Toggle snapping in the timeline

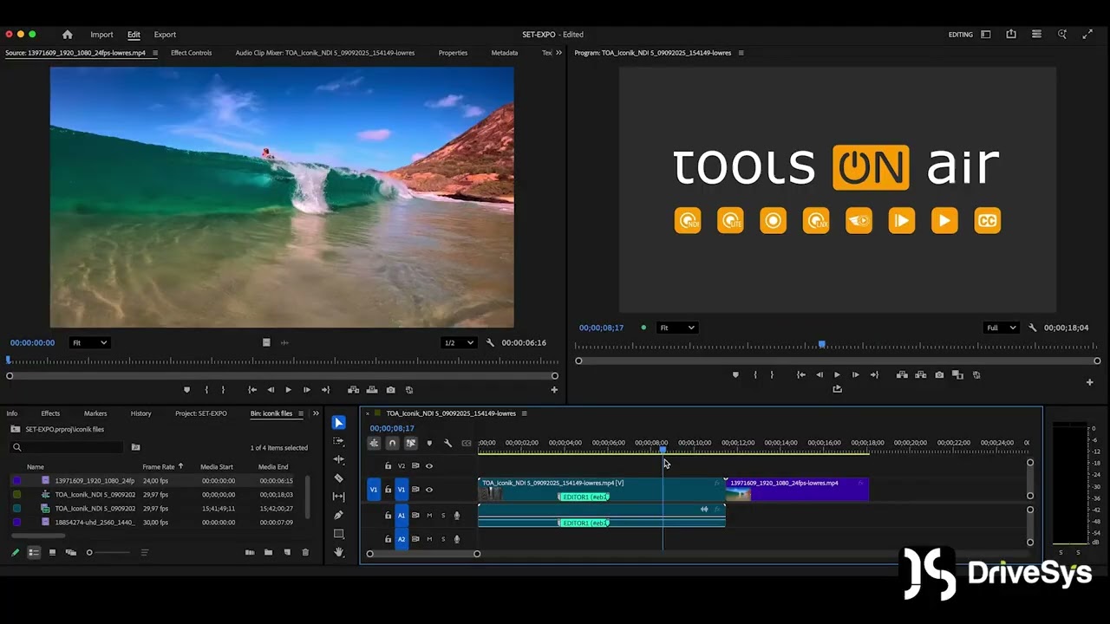(x=393, y=443)
